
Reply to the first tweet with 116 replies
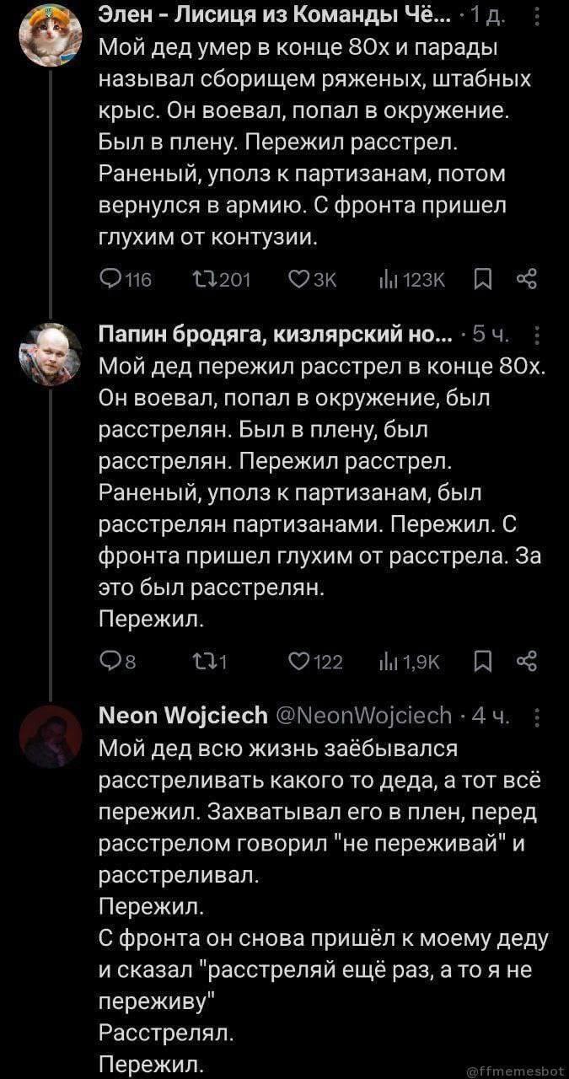[x=110, y=280]
